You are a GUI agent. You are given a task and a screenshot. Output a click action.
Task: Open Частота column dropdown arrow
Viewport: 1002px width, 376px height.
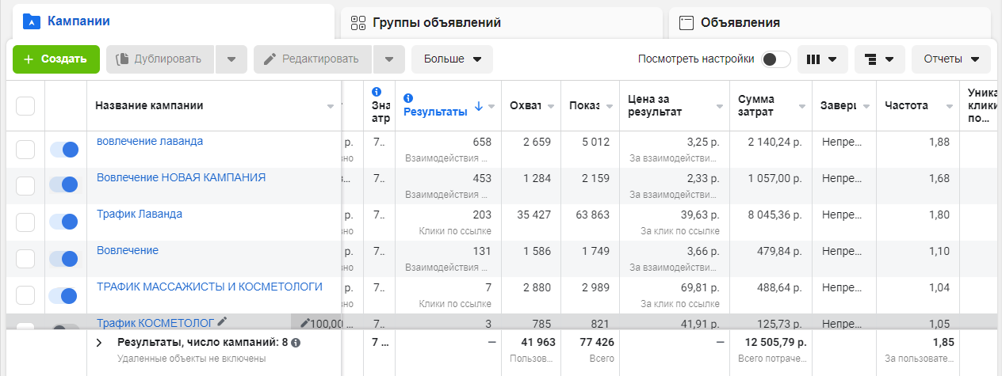coord(948,106)
